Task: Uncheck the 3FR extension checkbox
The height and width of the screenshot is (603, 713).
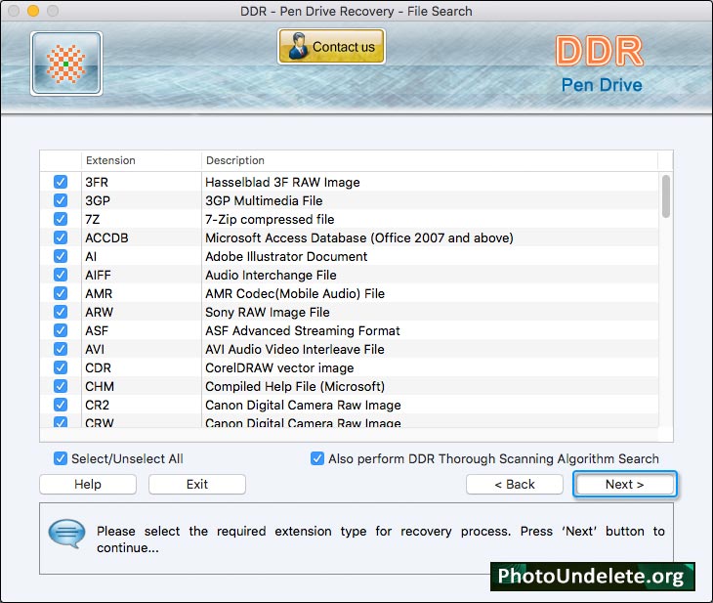Action: click(x=61, y=182)
